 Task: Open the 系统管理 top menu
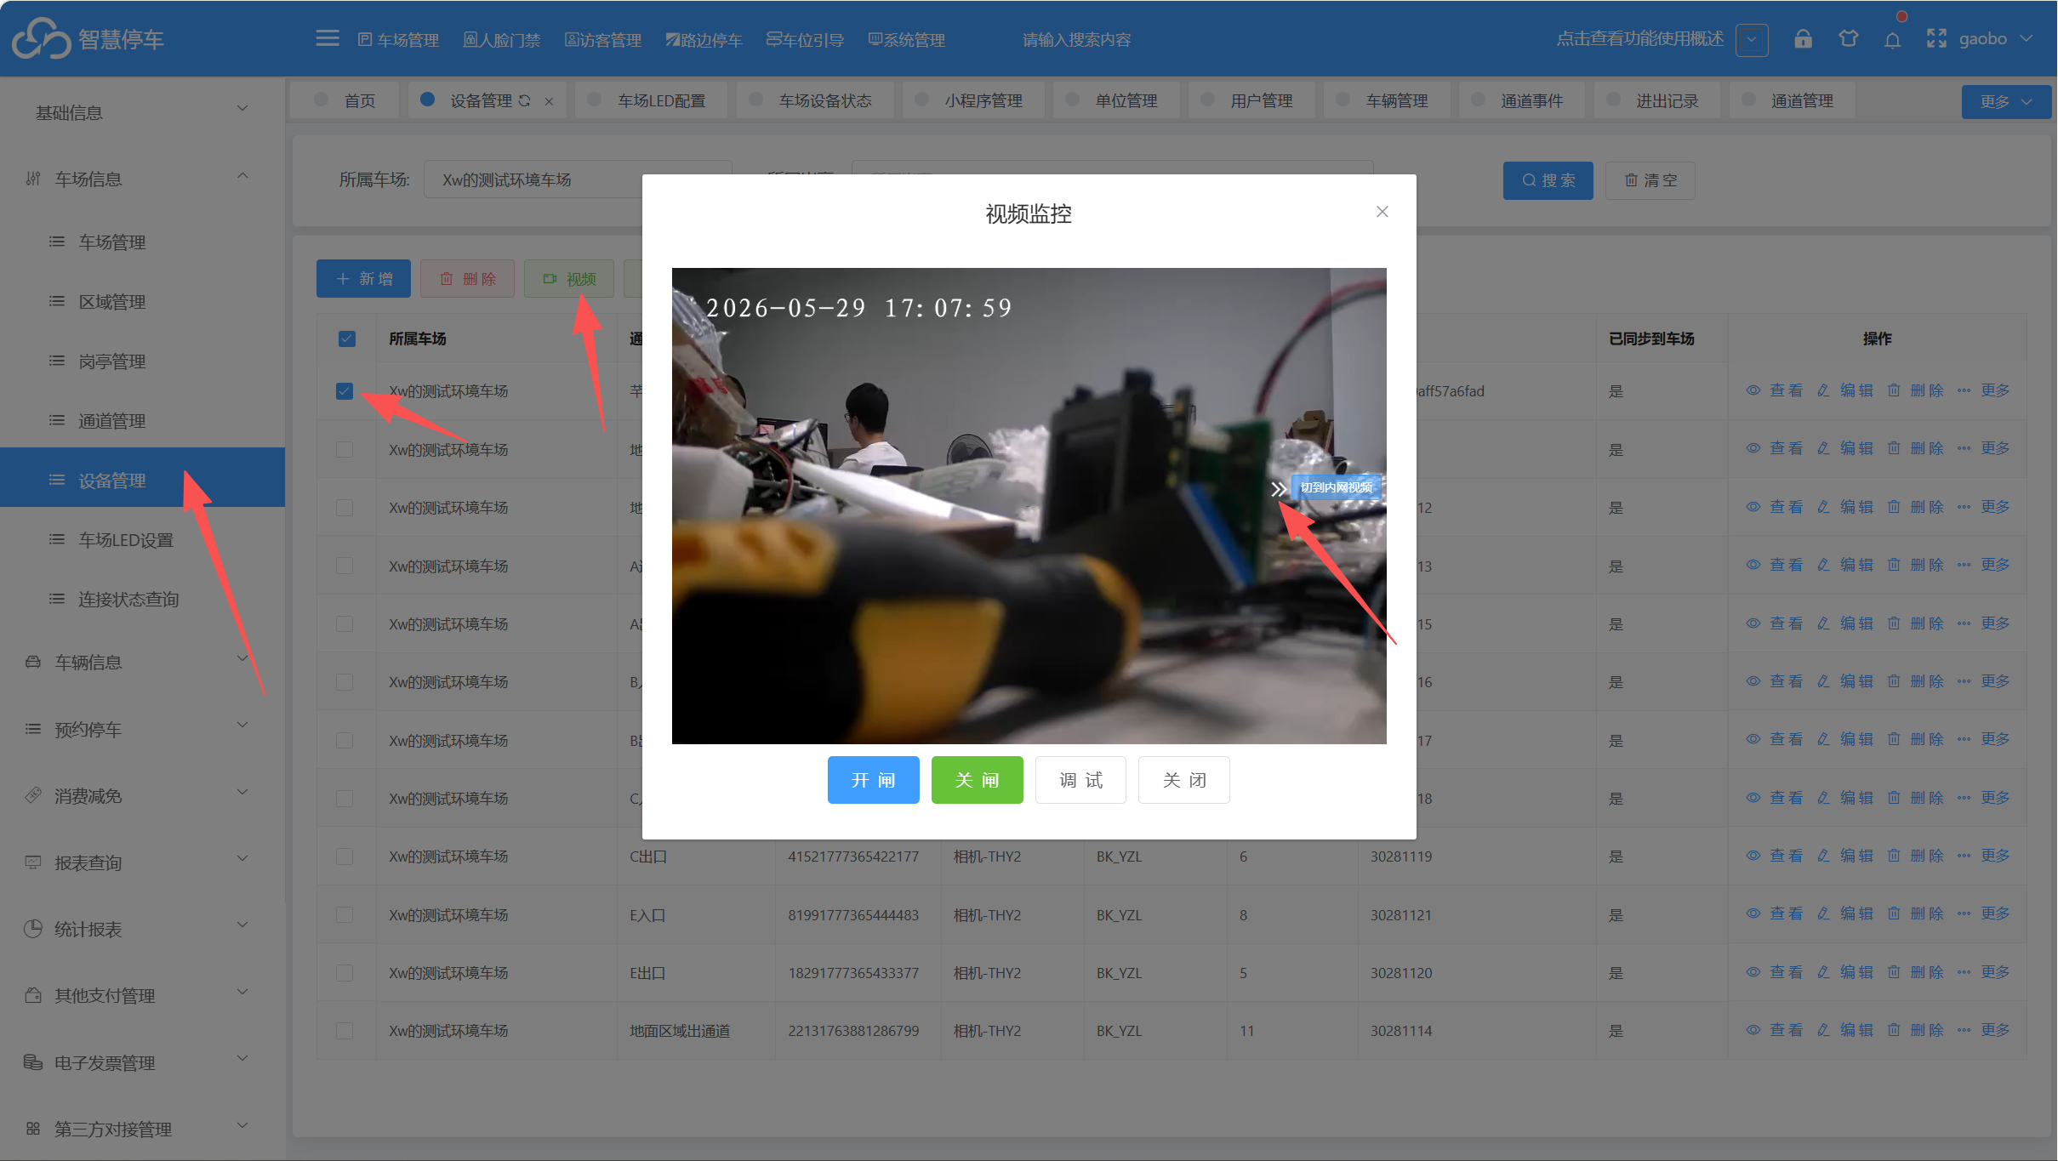click(x=906, y=39)
